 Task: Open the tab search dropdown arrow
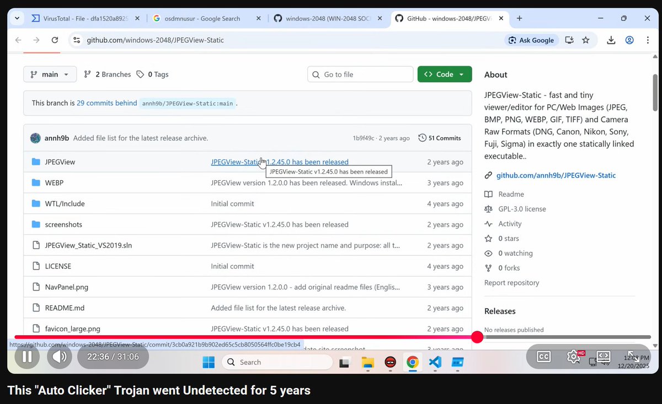point(17,18)
